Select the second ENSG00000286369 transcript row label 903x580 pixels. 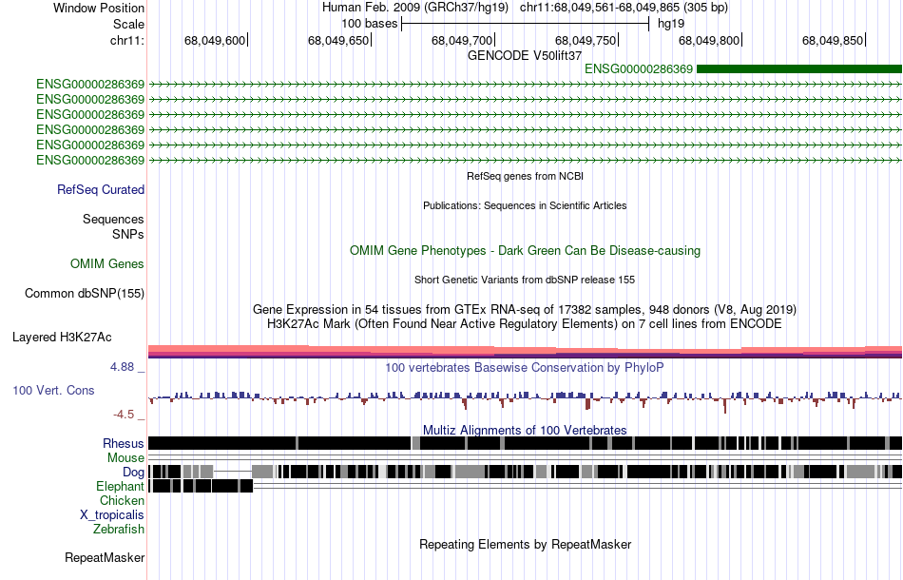click(x=90, y=100)
